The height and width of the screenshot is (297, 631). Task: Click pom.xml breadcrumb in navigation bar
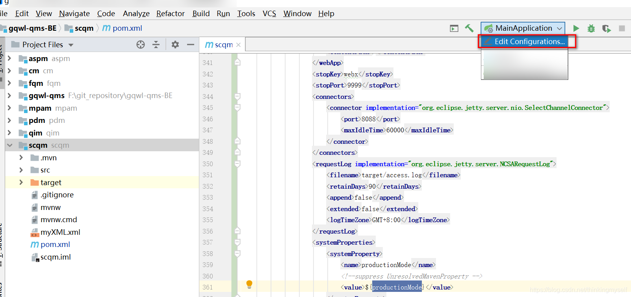(122, 28)
